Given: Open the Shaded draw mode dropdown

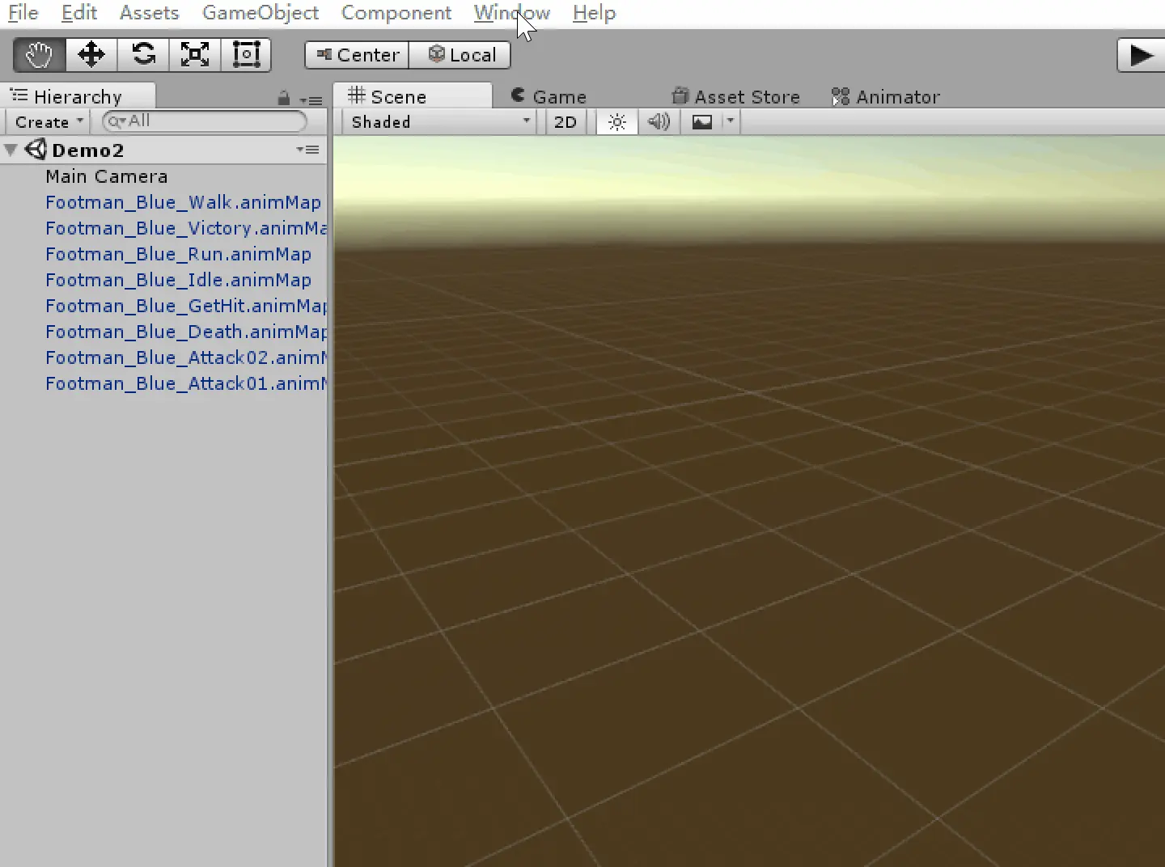Looking at the screenshot, I should 440,122.
